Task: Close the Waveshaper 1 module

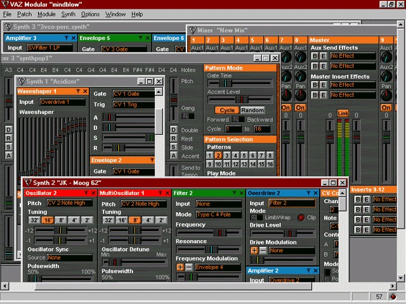Action: [x=85, y=91]
